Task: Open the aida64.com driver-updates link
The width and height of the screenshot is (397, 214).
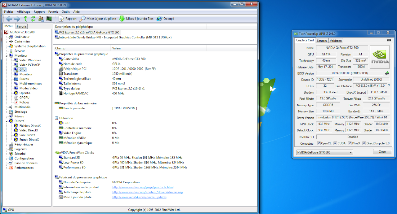Action: [x=139, y=197]
